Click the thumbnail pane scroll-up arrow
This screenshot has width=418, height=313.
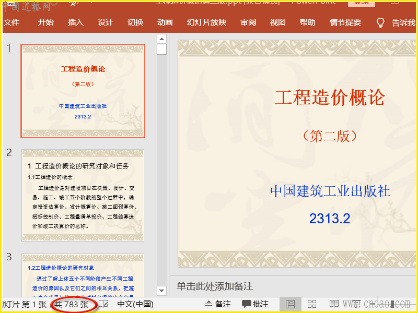click(x=161, y=39)
